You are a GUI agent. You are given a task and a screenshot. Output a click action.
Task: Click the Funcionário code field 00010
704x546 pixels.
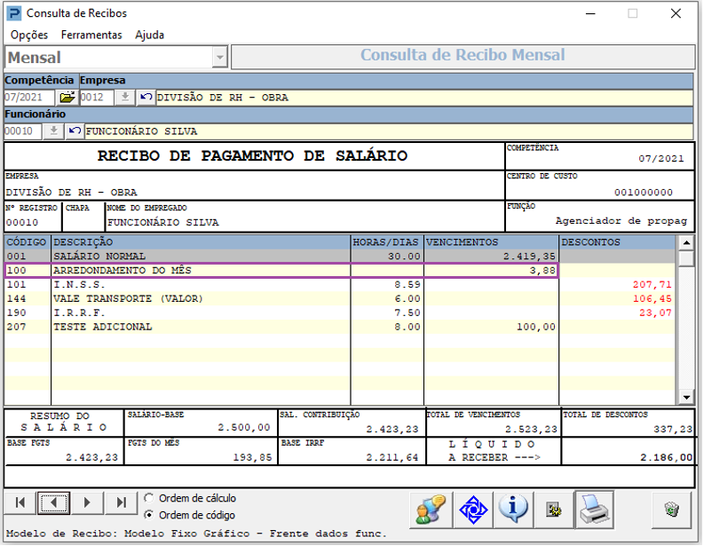(23, 131)
